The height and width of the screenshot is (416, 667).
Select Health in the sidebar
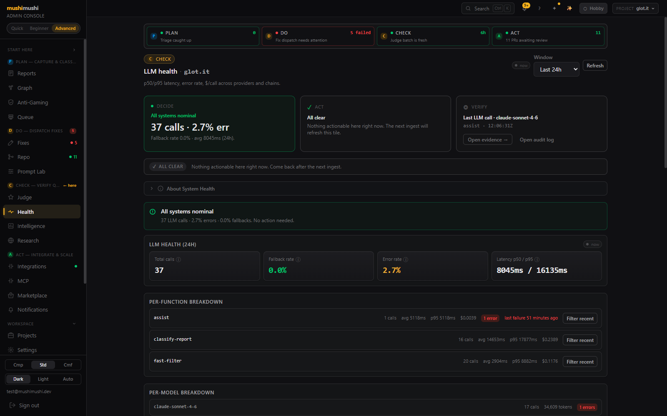click(x=42, y=212)
